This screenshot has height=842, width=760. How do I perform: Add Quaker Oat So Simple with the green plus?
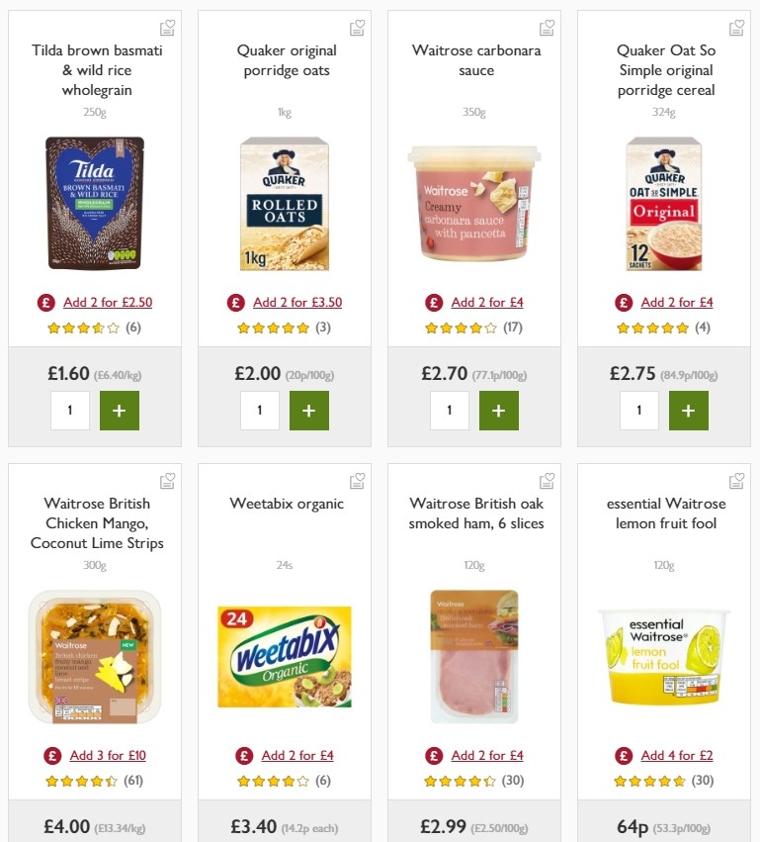pos(689,410)
